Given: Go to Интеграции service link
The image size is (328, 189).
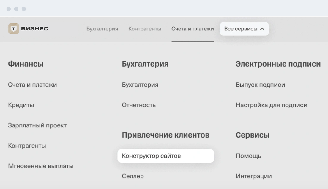Looking at the screenshot, I should 253,176.
